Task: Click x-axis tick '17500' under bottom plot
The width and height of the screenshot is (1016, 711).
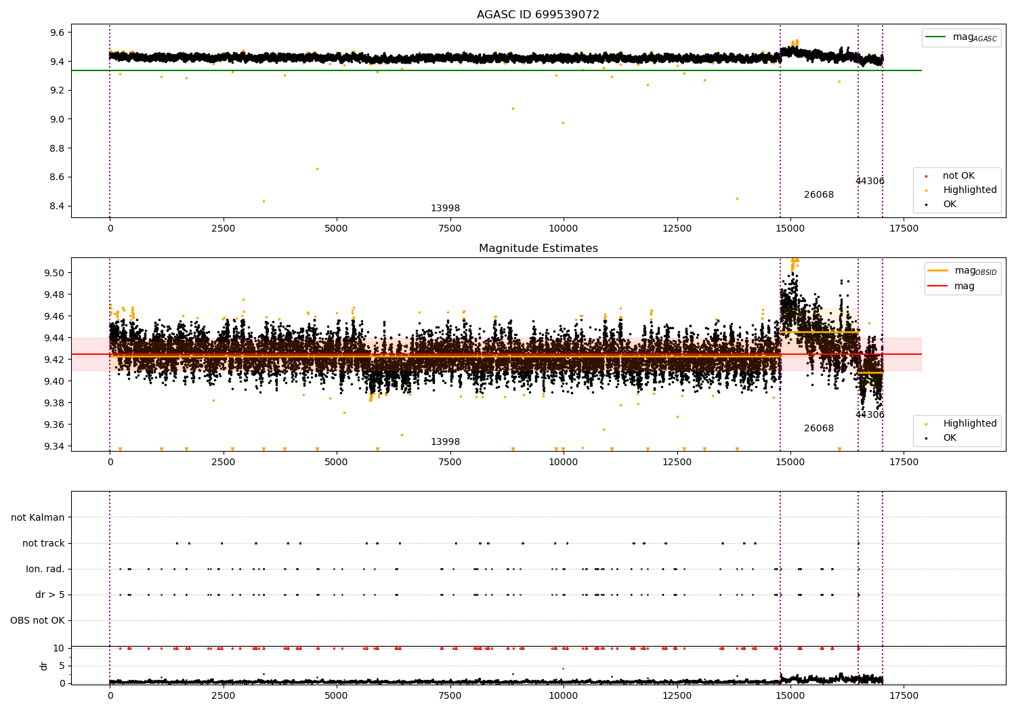Action: (x=903, y=696)
